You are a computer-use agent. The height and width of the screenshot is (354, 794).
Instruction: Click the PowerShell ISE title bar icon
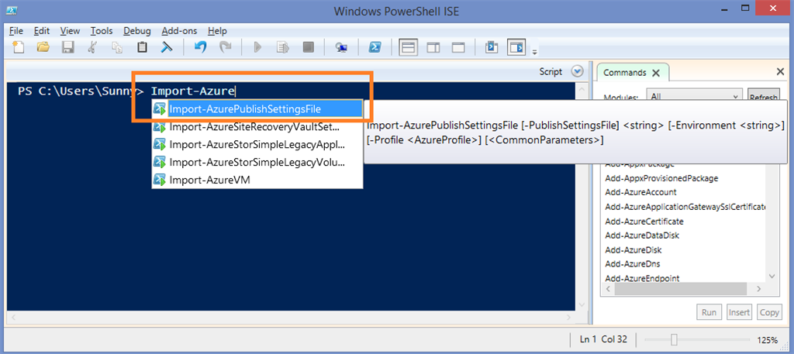11,10
